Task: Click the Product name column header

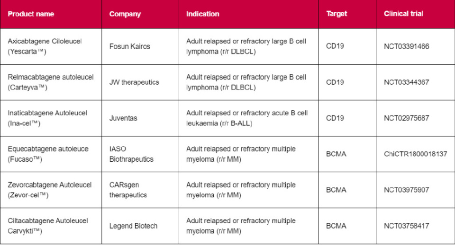Action: [x=31, y=14]
